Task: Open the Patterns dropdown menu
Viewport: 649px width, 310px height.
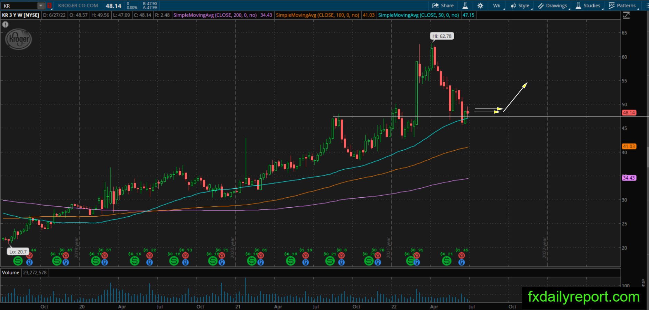Action: point(623,6)
